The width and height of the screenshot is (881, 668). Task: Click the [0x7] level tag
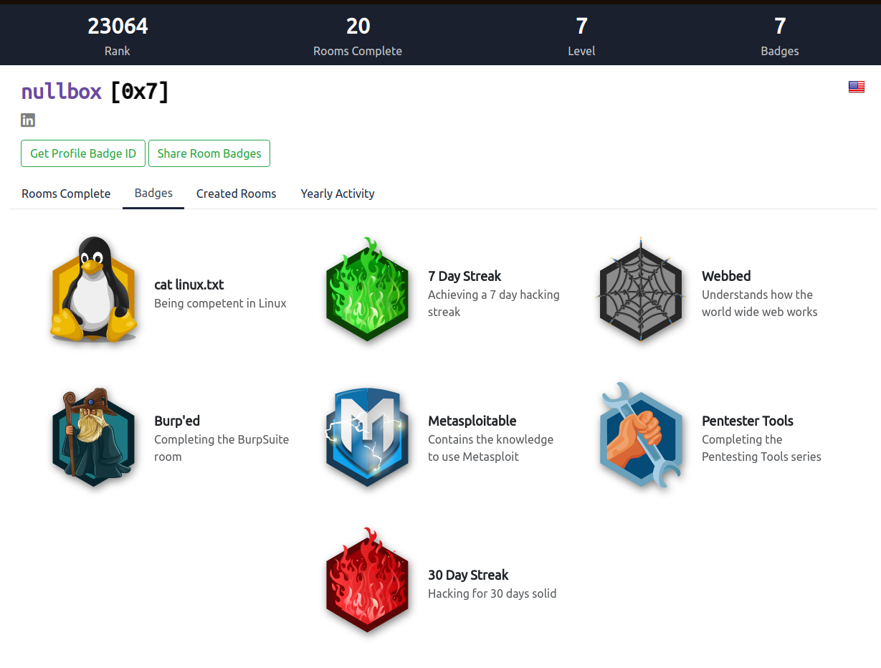pyautogui.click(x=140, y=91)
